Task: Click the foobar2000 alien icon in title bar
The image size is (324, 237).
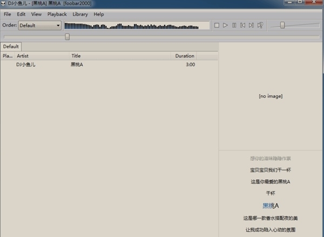Action: [x=3, y=3]
